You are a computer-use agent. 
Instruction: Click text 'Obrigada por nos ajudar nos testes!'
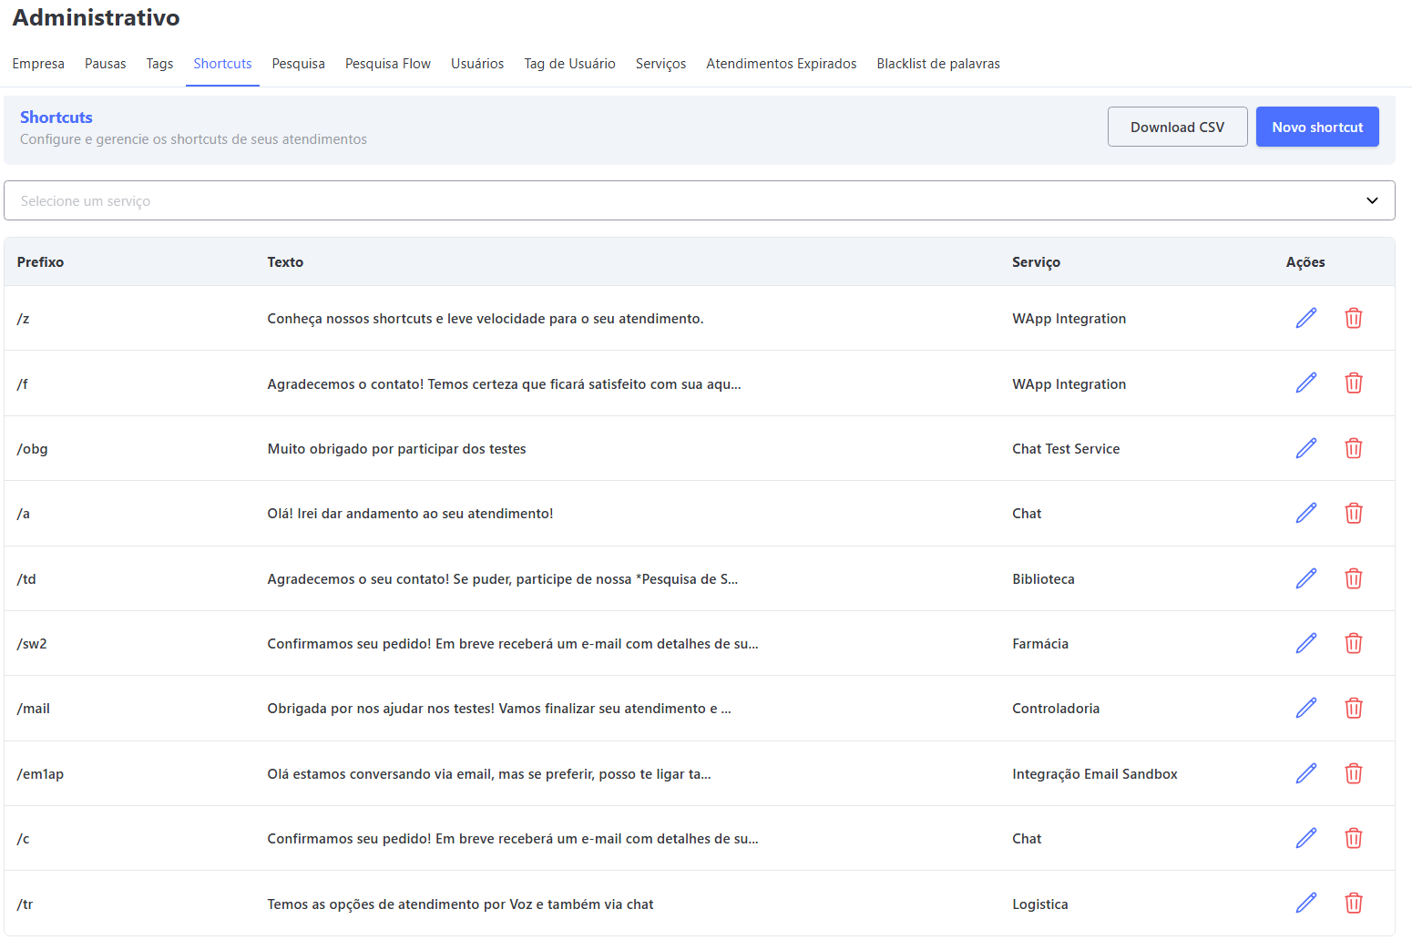[381, 709]
